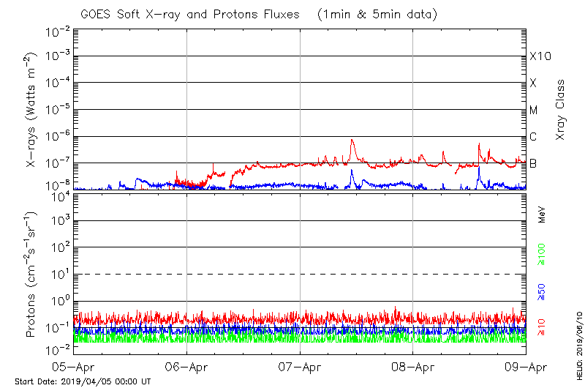The width and height of the screenshot is (585, 388).
Task: Click the B X-ray class label
Action: (533, 163)
